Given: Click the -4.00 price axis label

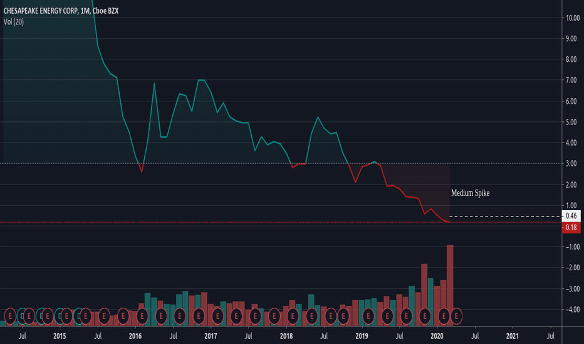Looking at the screenshot, I should pos(573,310).
